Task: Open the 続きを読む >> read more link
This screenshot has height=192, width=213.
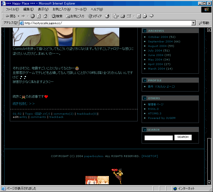Action: 24,104
